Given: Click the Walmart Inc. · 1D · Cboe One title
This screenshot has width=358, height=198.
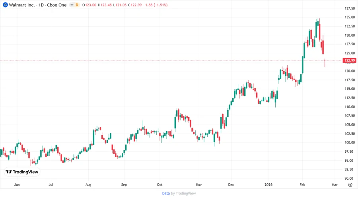Looking at the screenshot, I should [38, 5].
